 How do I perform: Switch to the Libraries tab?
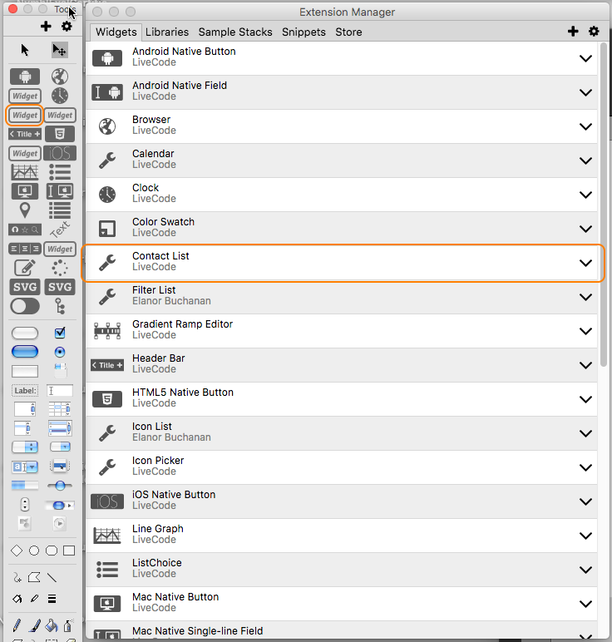coord(167,32)
